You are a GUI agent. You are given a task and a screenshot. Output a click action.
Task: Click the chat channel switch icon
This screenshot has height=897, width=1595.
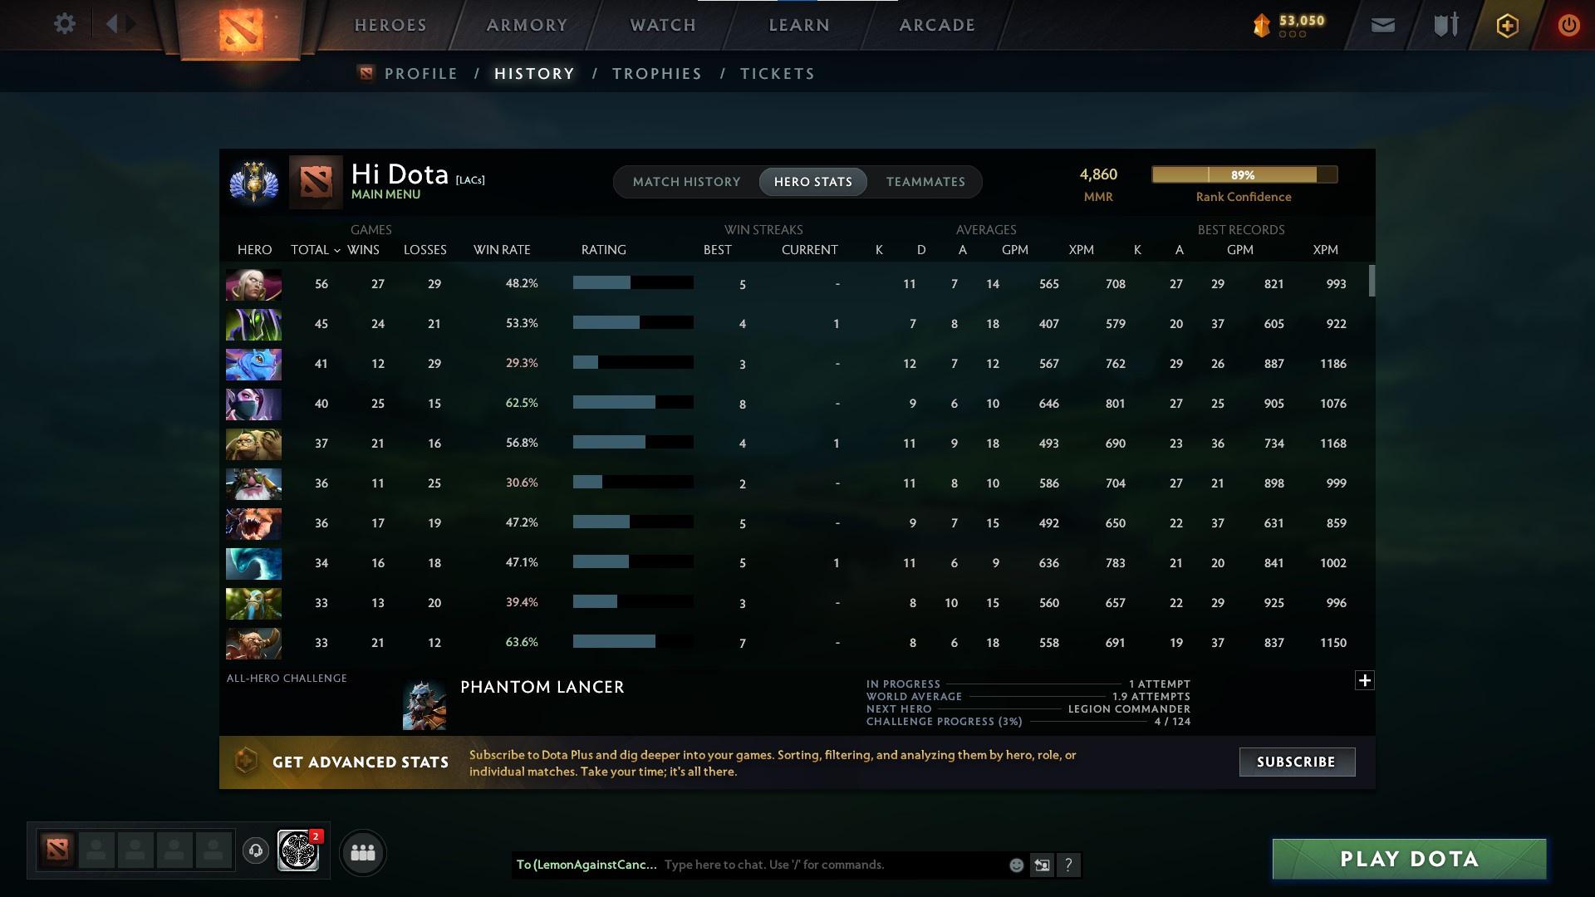[x=1043, y=865]
